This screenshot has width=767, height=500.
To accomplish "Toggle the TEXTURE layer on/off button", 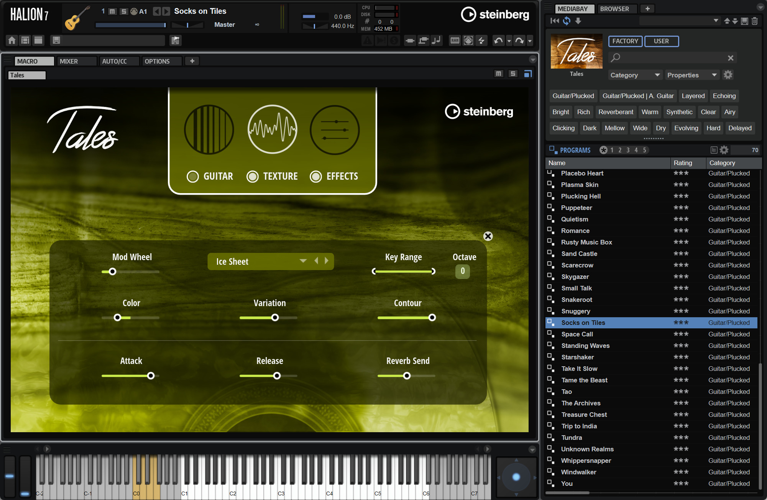I will coord(252,177).
